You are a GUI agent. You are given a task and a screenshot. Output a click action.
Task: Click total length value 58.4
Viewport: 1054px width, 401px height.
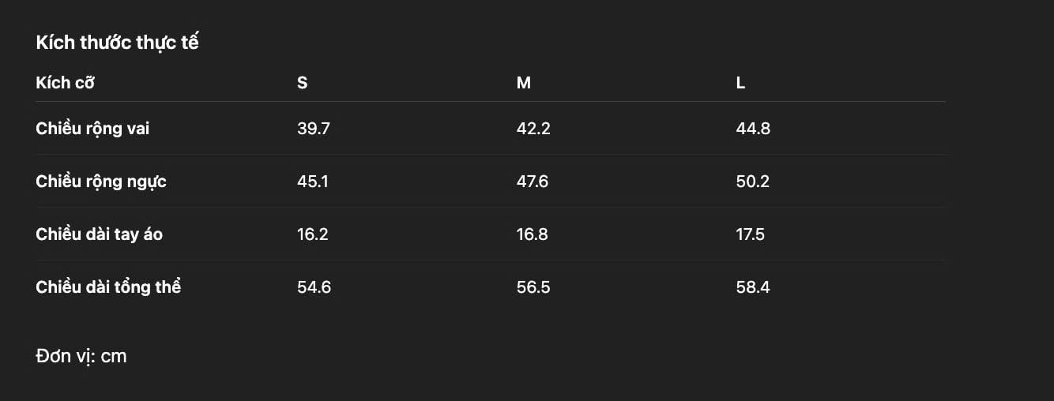pyautogui.click(x=753, y=287)
